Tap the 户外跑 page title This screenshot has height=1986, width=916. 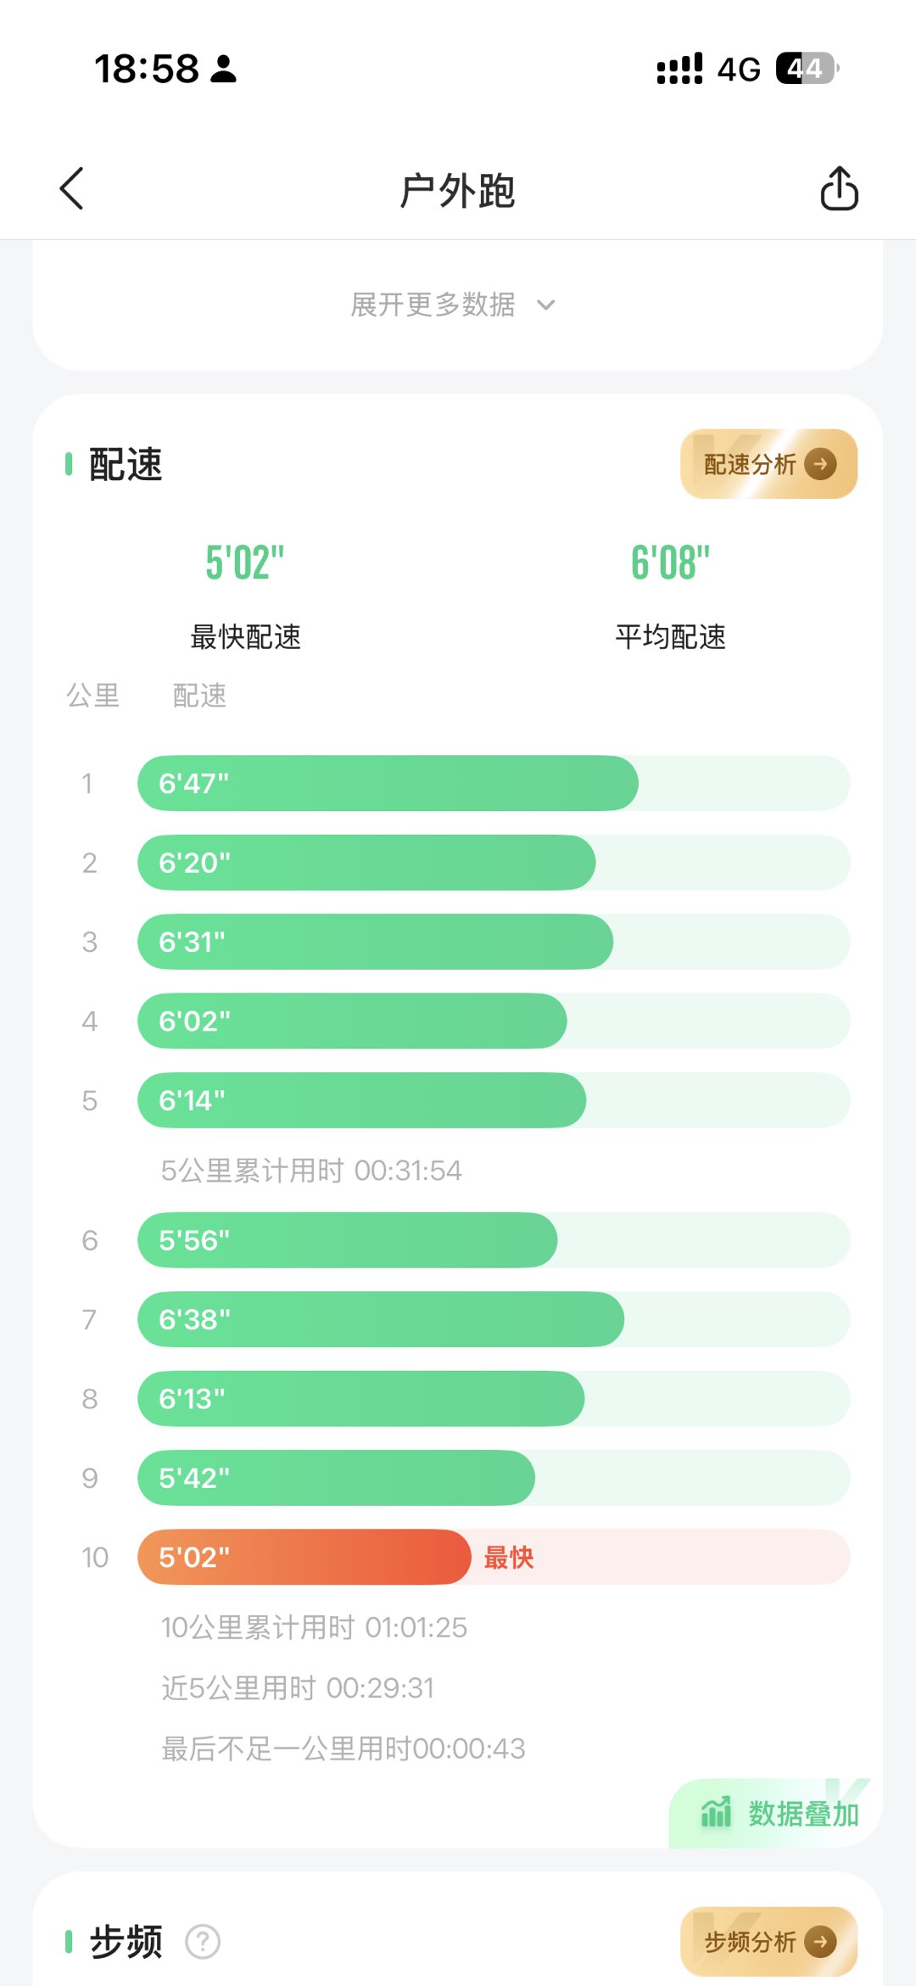pos(457,190)
